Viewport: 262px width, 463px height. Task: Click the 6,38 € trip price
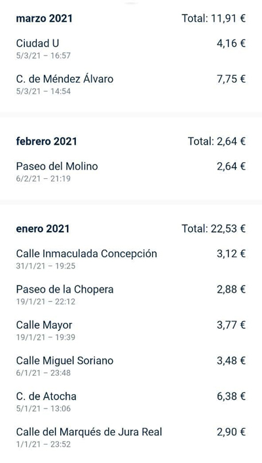coord(231,396)
